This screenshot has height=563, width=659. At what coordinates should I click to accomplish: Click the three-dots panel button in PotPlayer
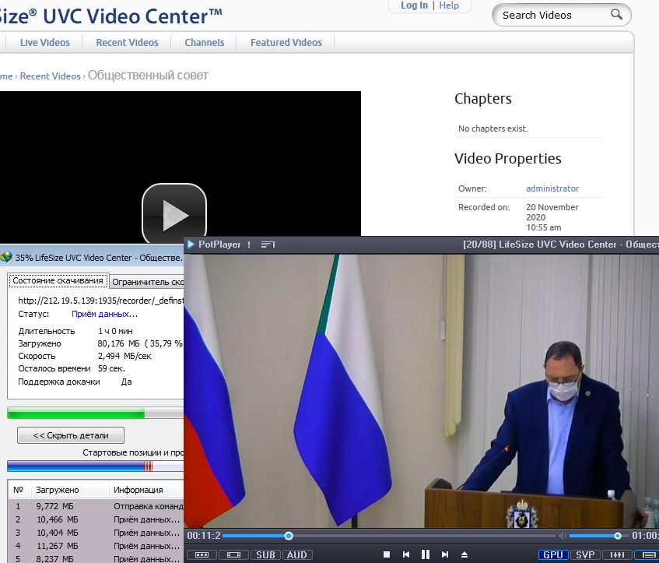(202, 555)
